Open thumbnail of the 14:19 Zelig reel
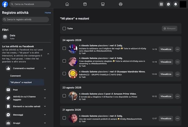188x127 pixels. tap(73, 49)
